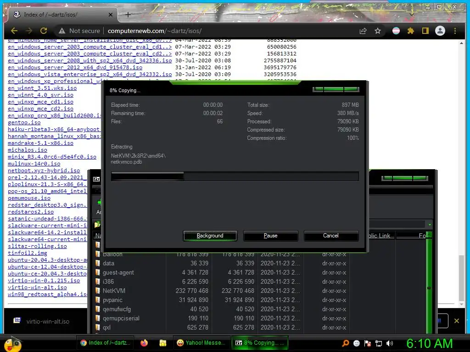The height and width of the screenshot is (352, 470).
Task: Switch to Chrome taskbar button
Action: click(x=106, y=343)
